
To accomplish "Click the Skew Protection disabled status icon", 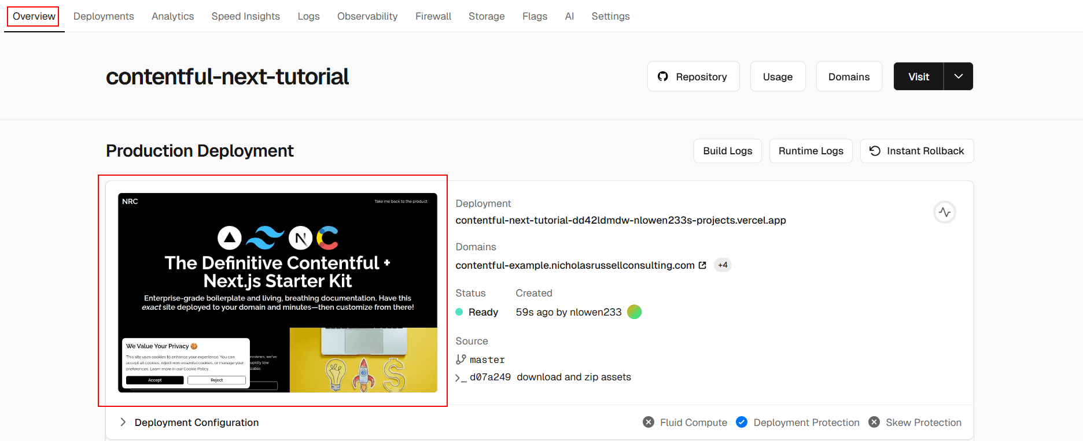I will [x=874, y=423].
